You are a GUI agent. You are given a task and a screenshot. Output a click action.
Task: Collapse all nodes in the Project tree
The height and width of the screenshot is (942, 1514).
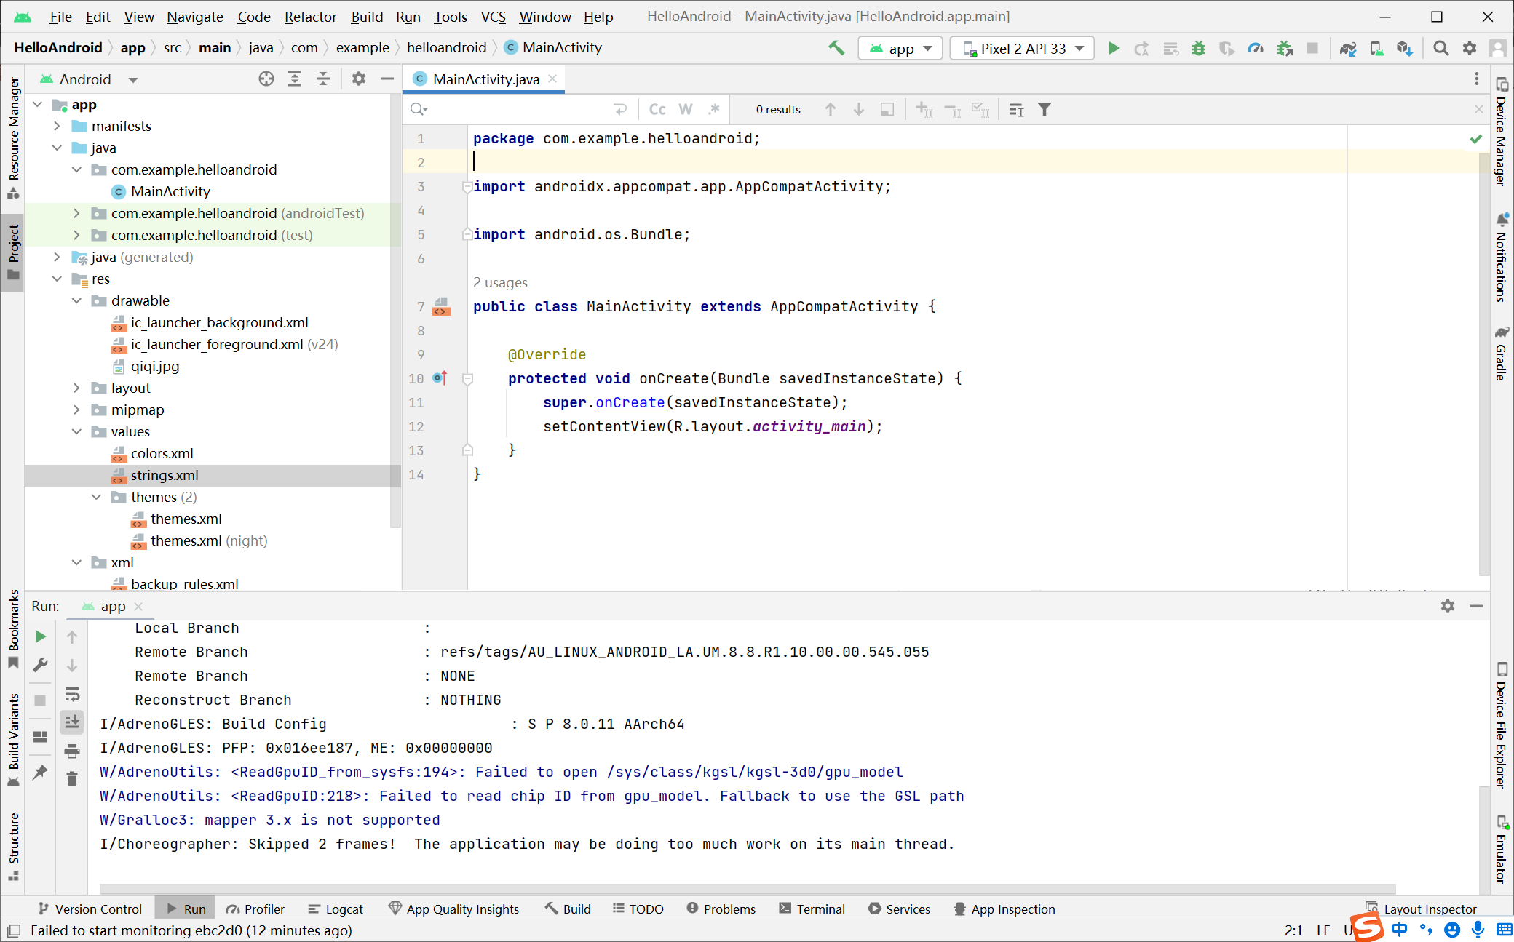point(322,79)
